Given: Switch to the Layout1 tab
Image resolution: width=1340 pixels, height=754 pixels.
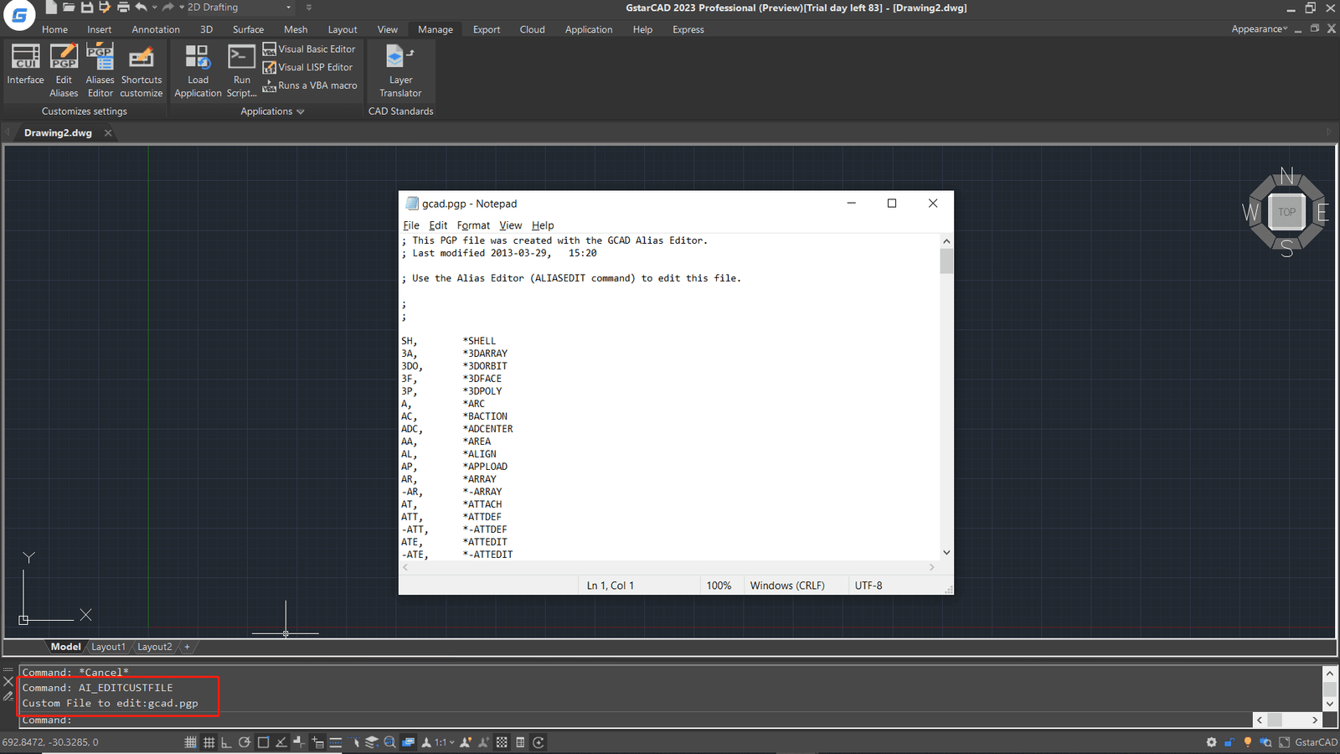Looking at the screenshot, I should 108,647.
